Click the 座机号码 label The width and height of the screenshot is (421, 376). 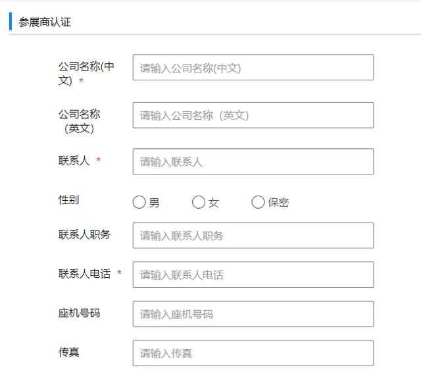pos(79,313)
